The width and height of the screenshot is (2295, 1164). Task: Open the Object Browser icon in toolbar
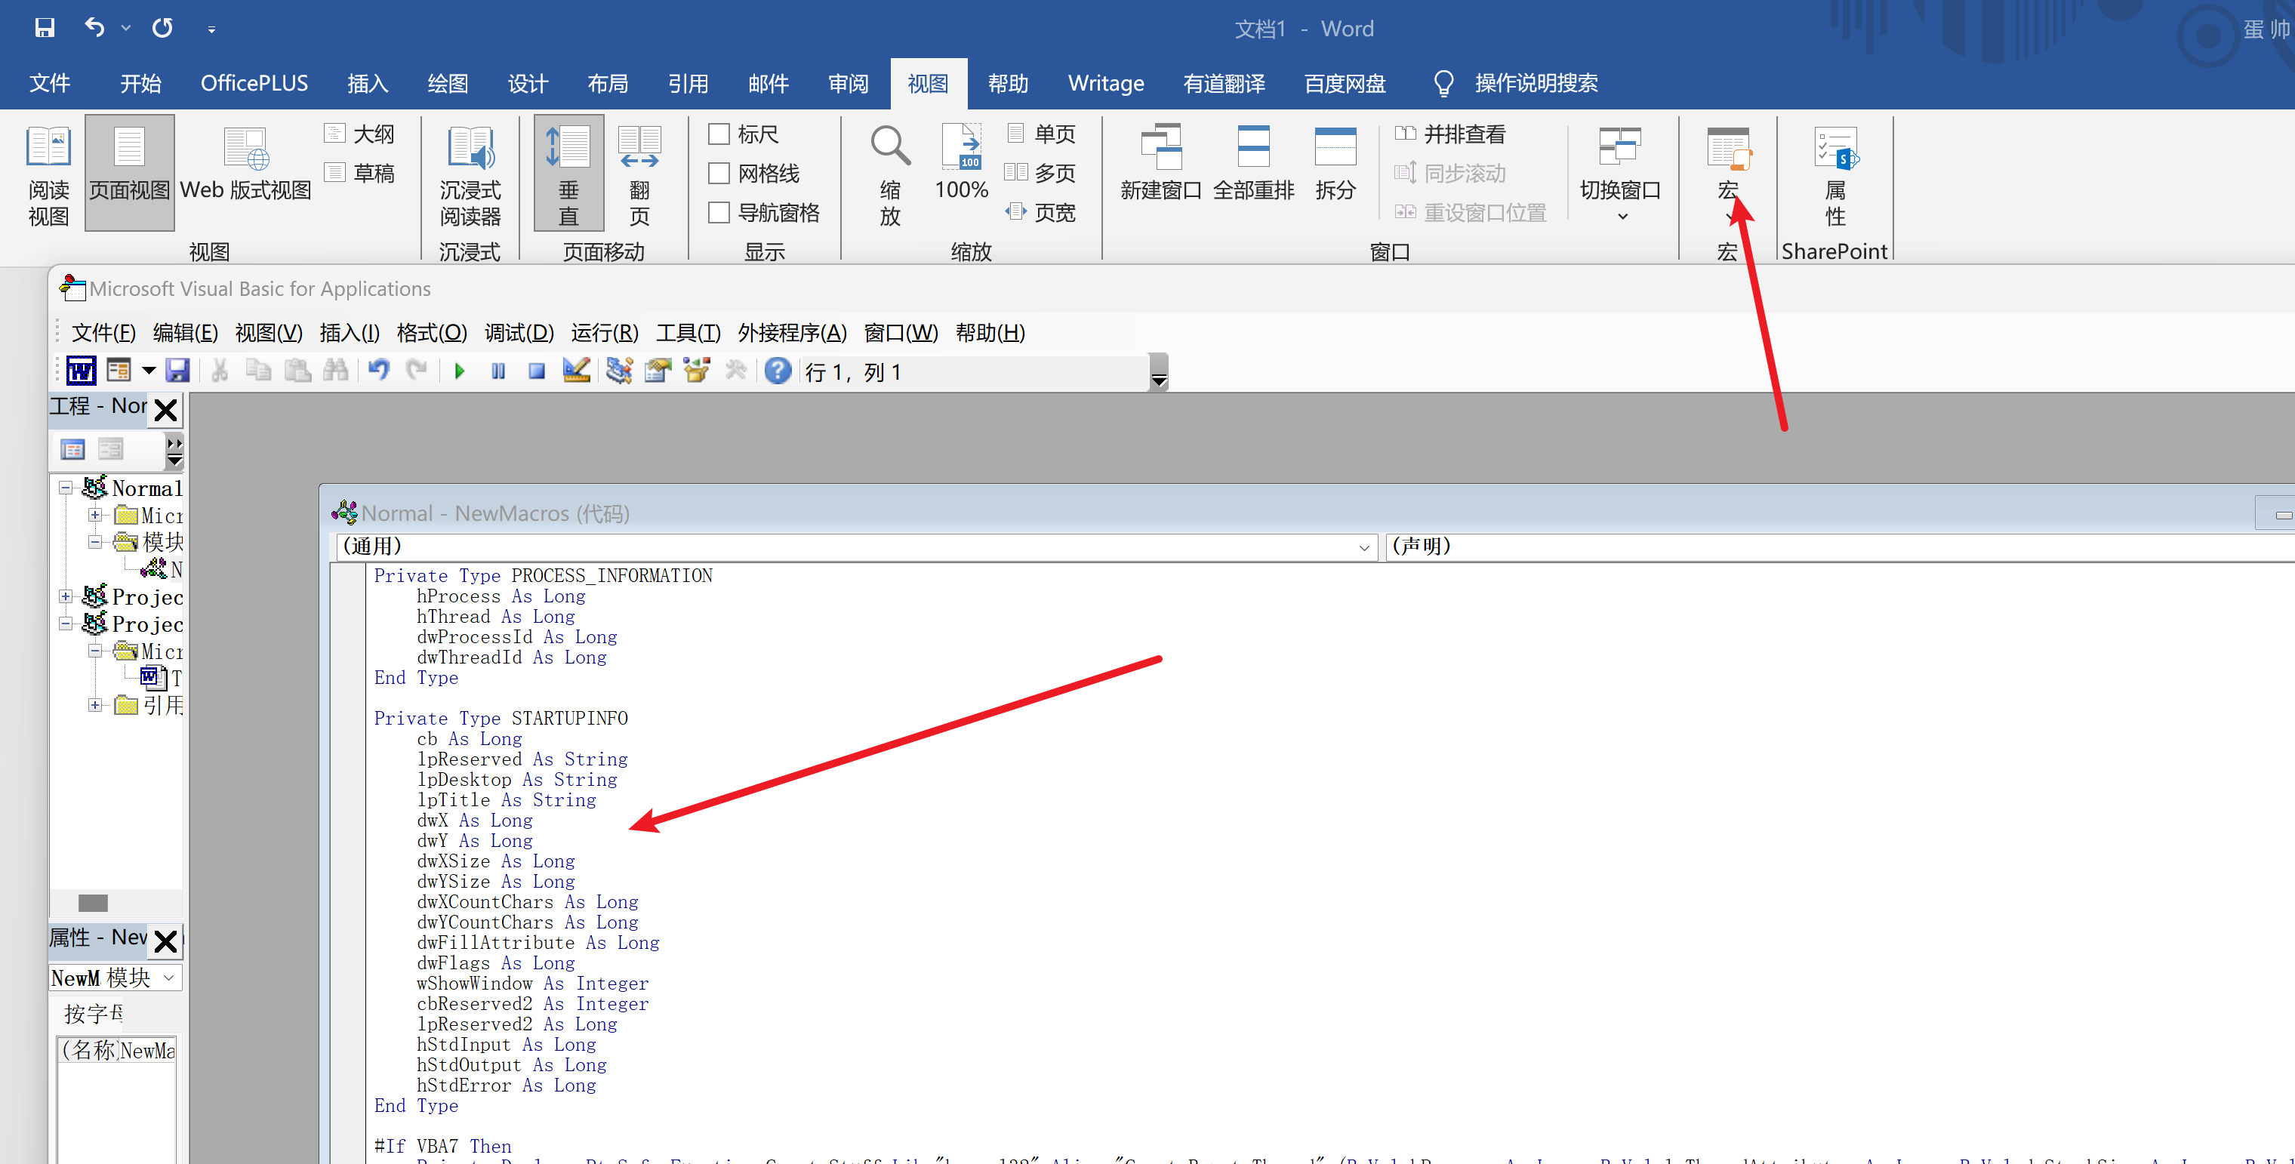(696, 371)
